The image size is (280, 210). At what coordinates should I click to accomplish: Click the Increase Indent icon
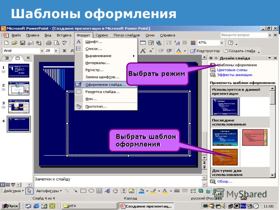click(169, 51)
